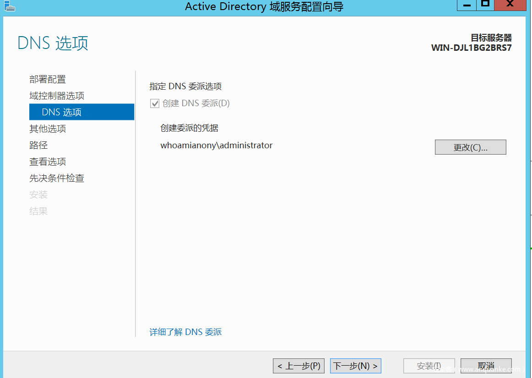Screen dimensions: 532x378
Task: Click the 创建委派的凭据 label
Action: pyautogui.click(x=189, y=128)
